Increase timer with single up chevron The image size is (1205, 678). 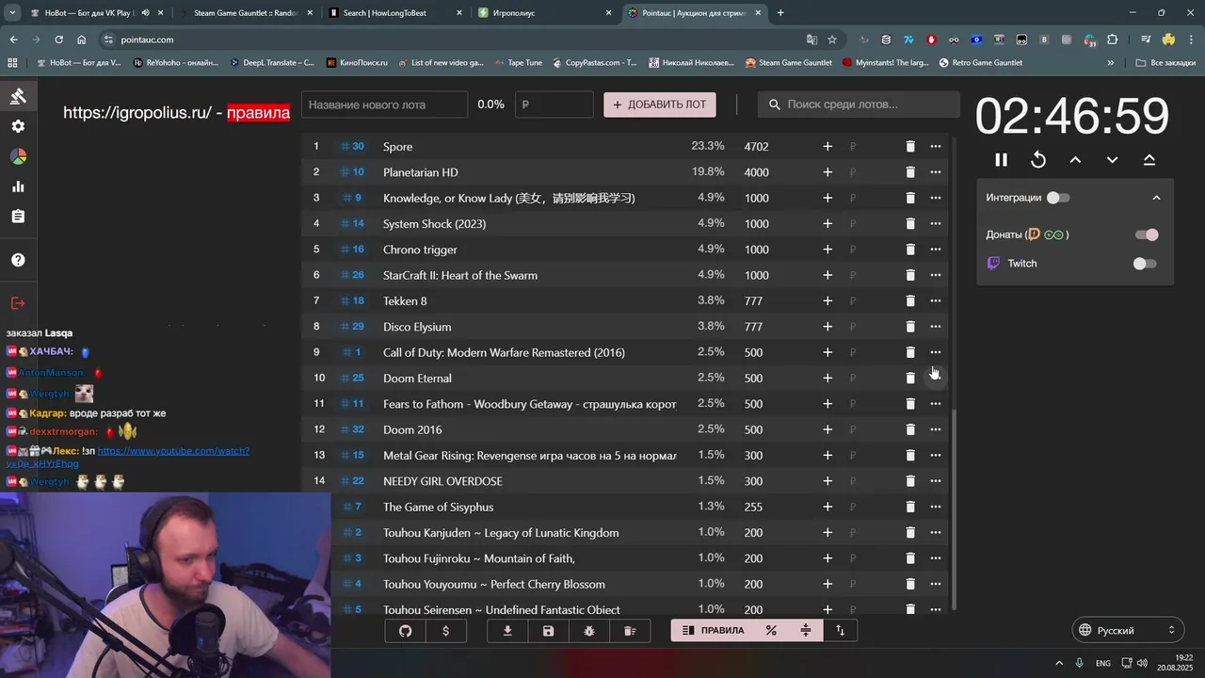1075,160
